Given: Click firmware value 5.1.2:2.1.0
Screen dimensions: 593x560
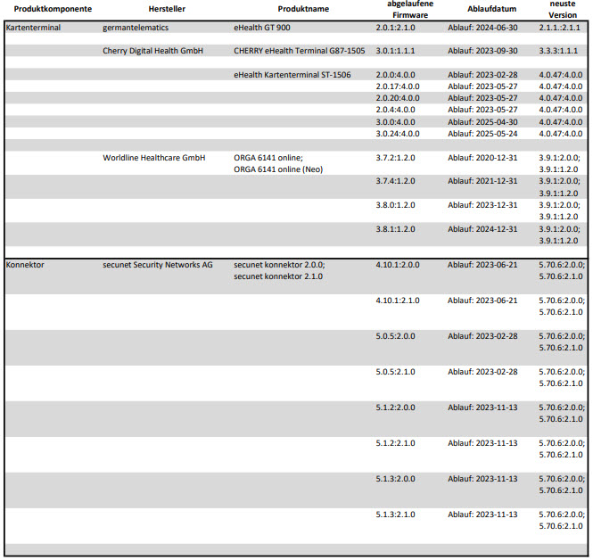Looking at the screenshot, I should pyautogui.click(x=395, y=443).
